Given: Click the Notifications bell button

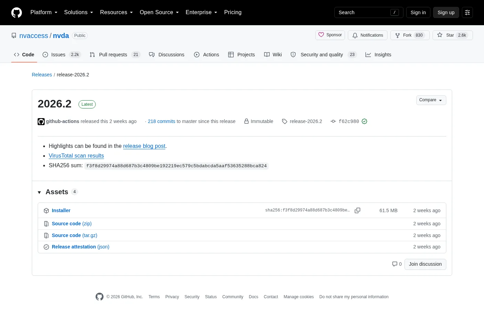Looking at the screenshot, I should [x=367, y=35].
